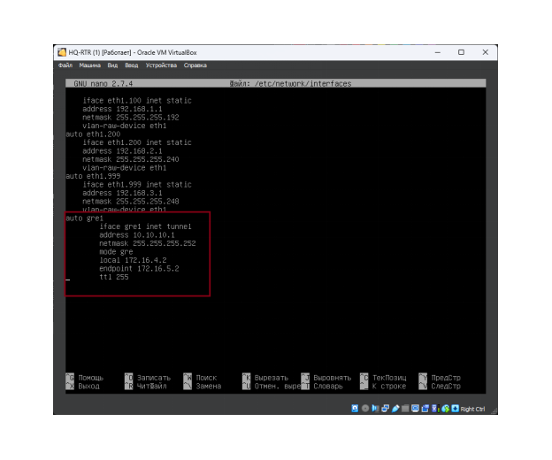This screenshot has width=552, height=460.
Task: Click the line 'auto eth1.999'
Action: pos(93,176)
